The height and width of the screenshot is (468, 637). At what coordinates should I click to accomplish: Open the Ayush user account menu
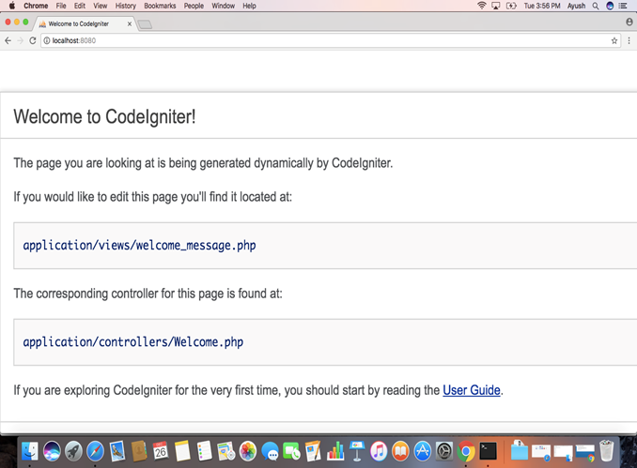tap(577, 6)
